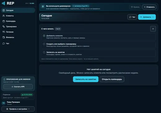Click the Подписка label
161x113 pixels.
[x=7, y=94]
